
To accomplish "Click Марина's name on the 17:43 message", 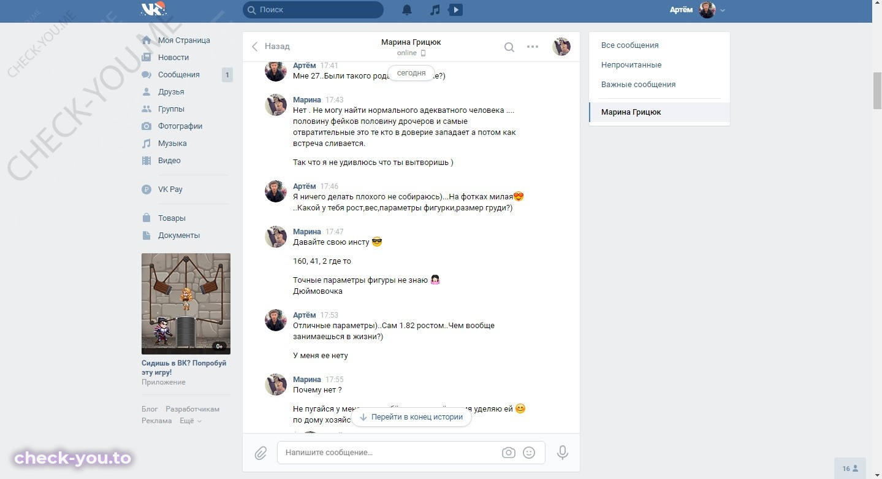I will pos(306,100).
